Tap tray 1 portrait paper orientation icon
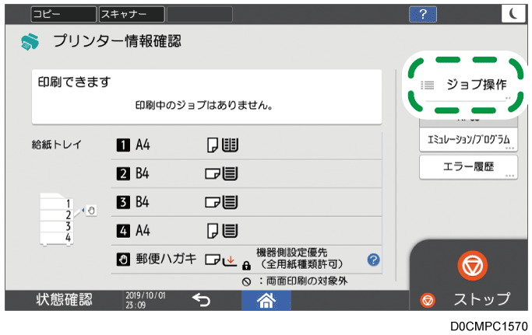Viewport: 532px width, 335px height. point(213,145)
